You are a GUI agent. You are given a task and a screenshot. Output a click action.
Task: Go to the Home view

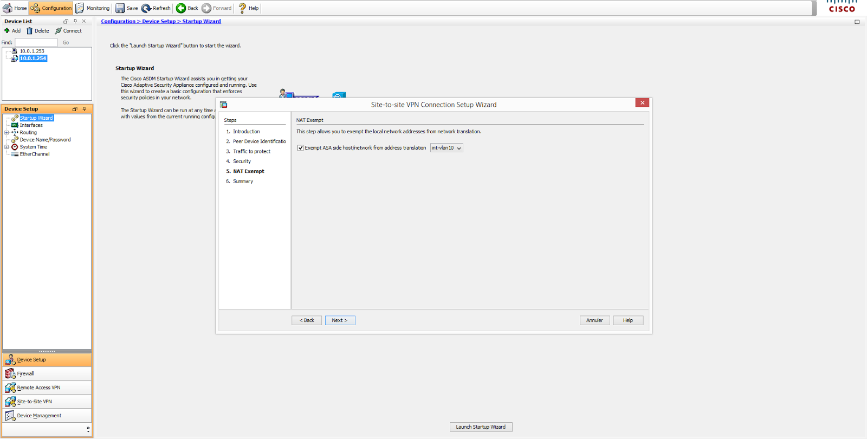[x=15, y=8]
